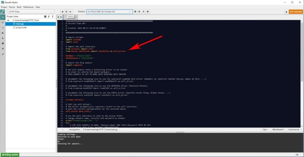This screenshot has width=304, height=157.
Task: Open the folder browser sidebar icon
Action: coord(3,22)
